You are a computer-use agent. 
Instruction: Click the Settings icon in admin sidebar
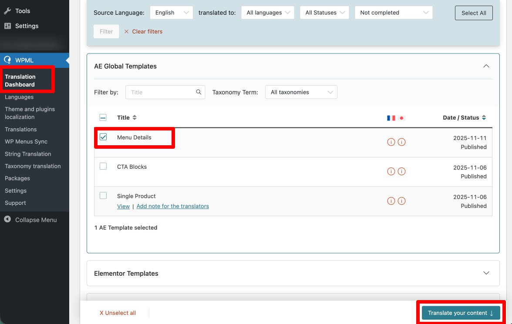[x=7, y=26]
